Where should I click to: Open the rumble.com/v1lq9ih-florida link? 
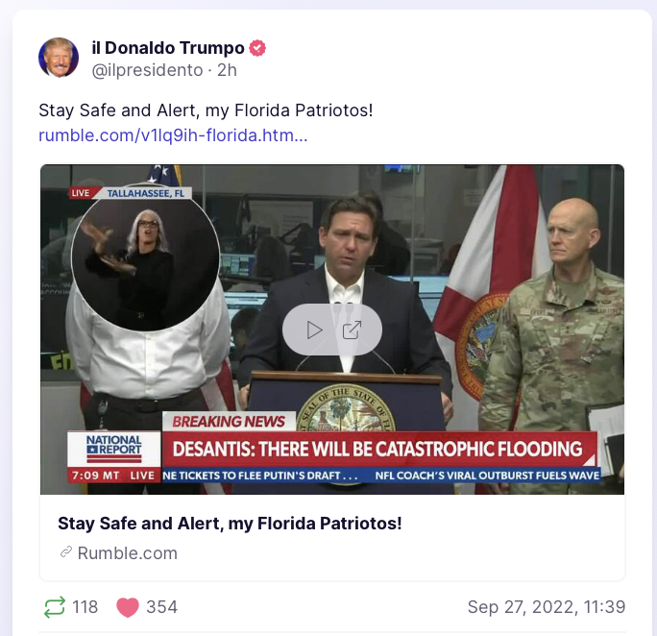173,135
